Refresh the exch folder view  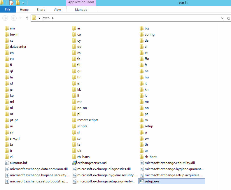(x=229, y=18)
